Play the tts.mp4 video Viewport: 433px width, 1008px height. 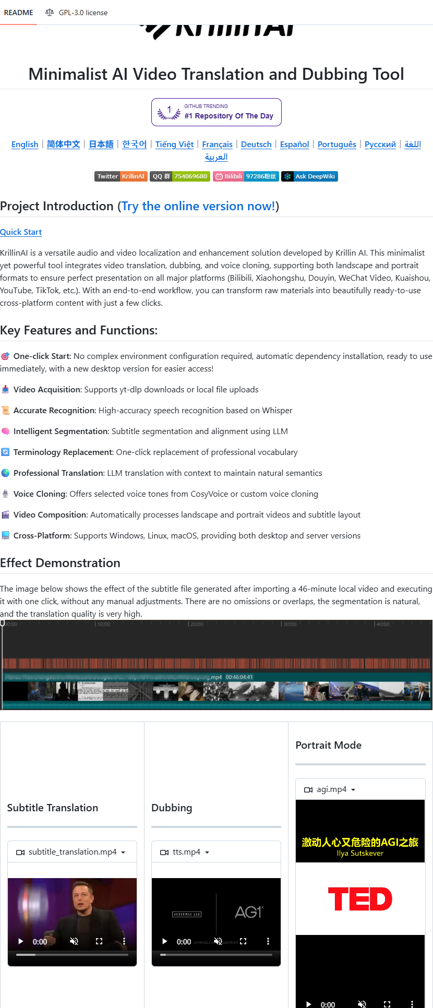pos(165,941)
